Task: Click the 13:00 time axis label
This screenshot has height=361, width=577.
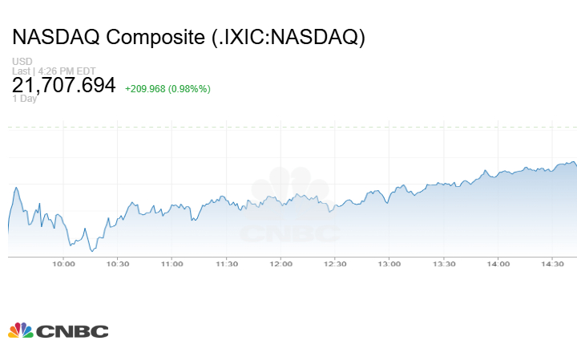Action: point(389,264)
